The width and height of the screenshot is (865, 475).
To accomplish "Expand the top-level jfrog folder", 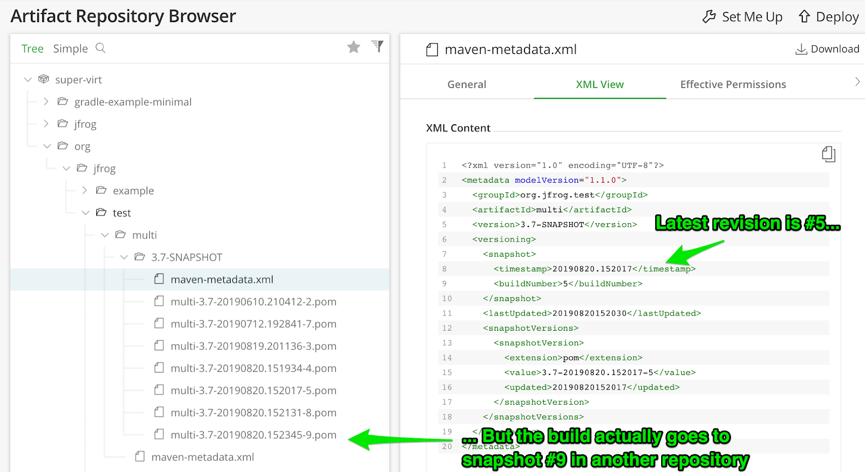I will click(x=46, y=124).
